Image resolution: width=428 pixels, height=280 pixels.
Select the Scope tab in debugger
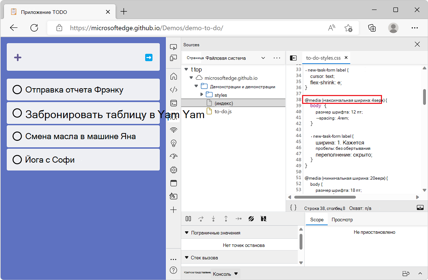point(316,220)
